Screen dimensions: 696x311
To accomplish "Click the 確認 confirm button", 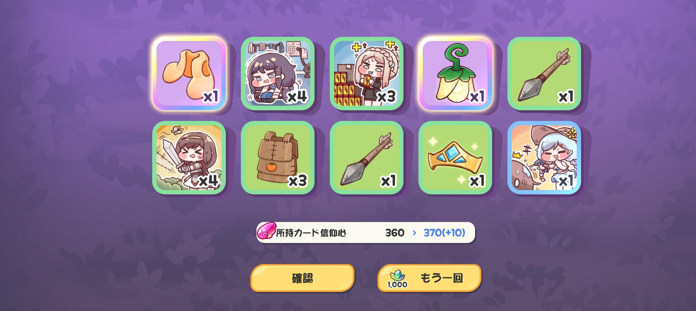I will [302, 278].
